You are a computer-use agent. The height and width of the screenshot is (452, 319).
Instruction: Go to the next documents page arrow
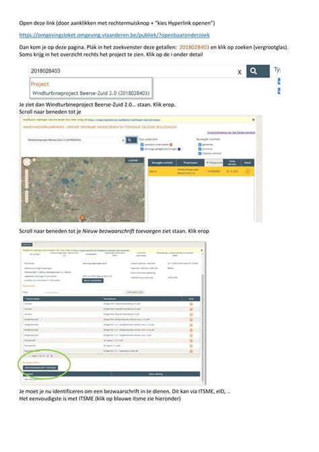pos(48,356)
